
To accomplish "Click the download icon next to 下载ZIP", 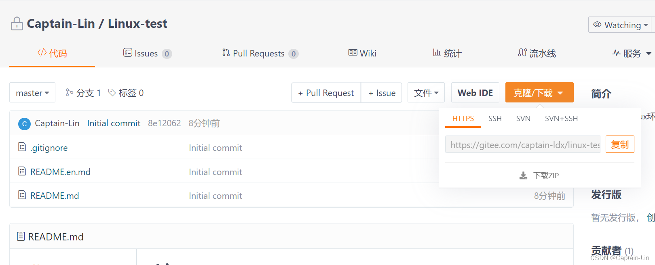I will point(523,175).
